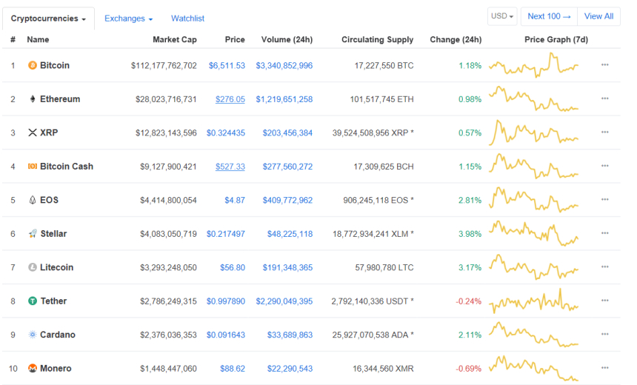Sort by Volume (24h) column header

pos(287,40)
